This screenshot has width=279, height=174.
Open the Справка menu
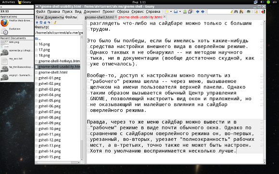153,12
